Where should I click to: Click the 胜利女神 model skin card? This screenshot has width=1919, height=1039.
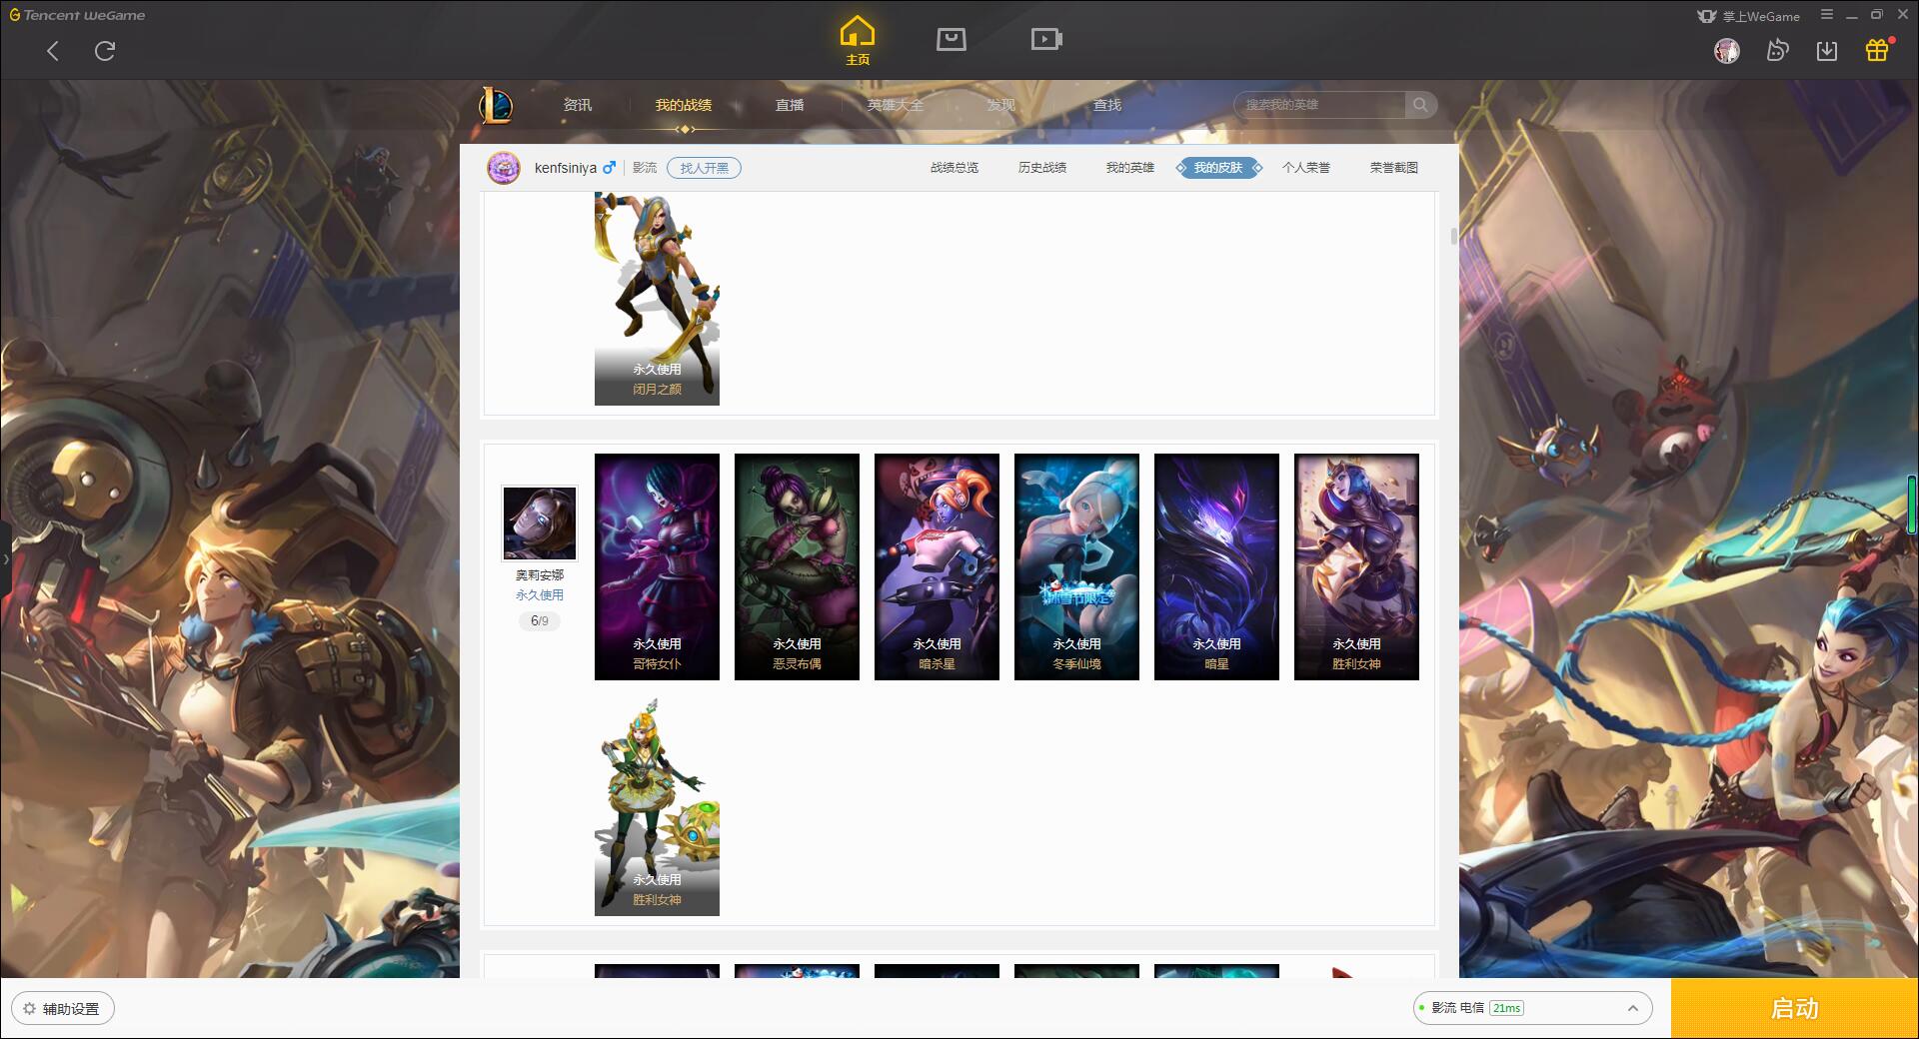(x=657, y=805)
